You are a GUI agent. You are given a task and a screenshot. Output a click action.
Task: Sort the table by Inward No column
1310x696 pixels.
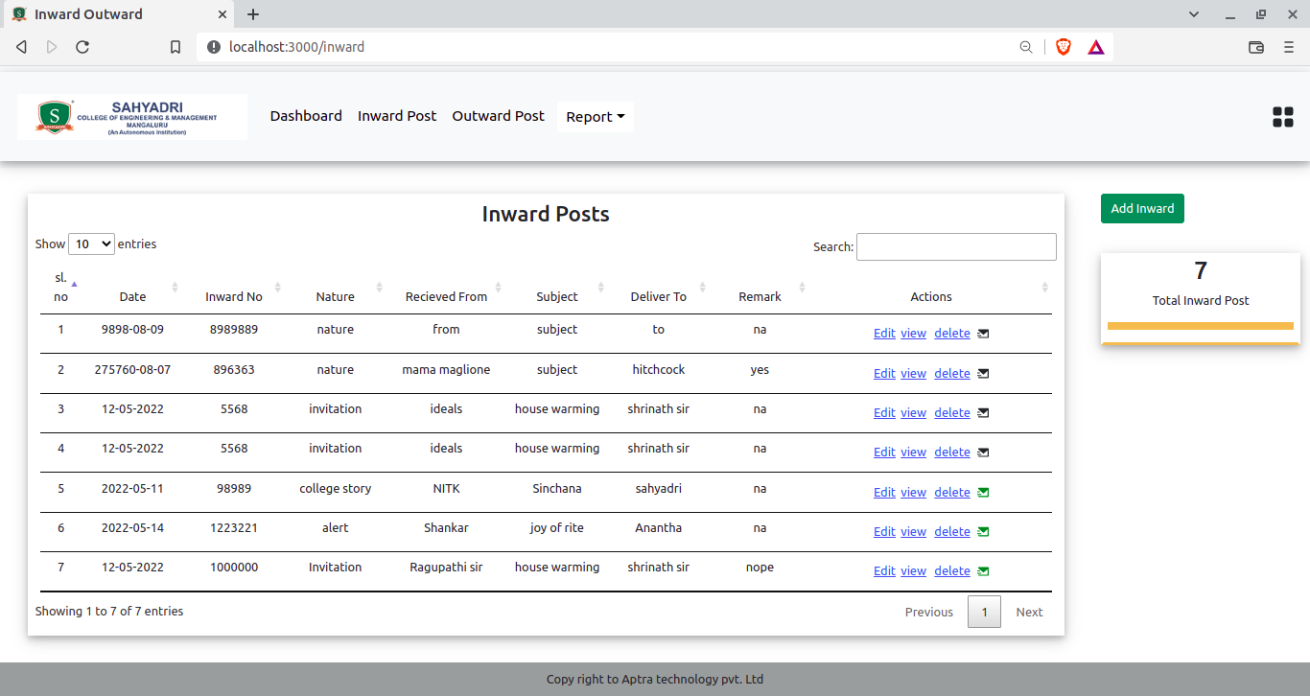234,296
